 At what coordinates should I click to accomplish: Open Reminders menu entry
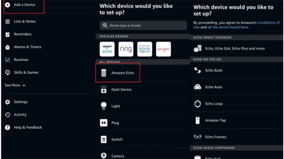pyautogui.click(x=23, y=34)
